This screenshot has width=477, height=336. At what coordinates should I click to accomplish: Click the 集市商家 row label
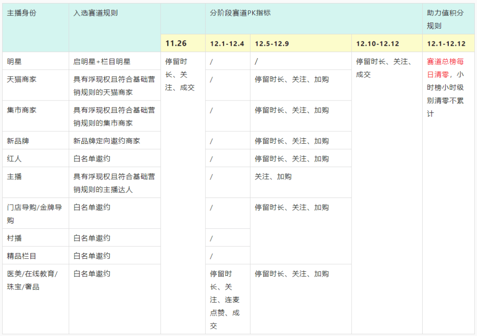[x=22, y=110]
